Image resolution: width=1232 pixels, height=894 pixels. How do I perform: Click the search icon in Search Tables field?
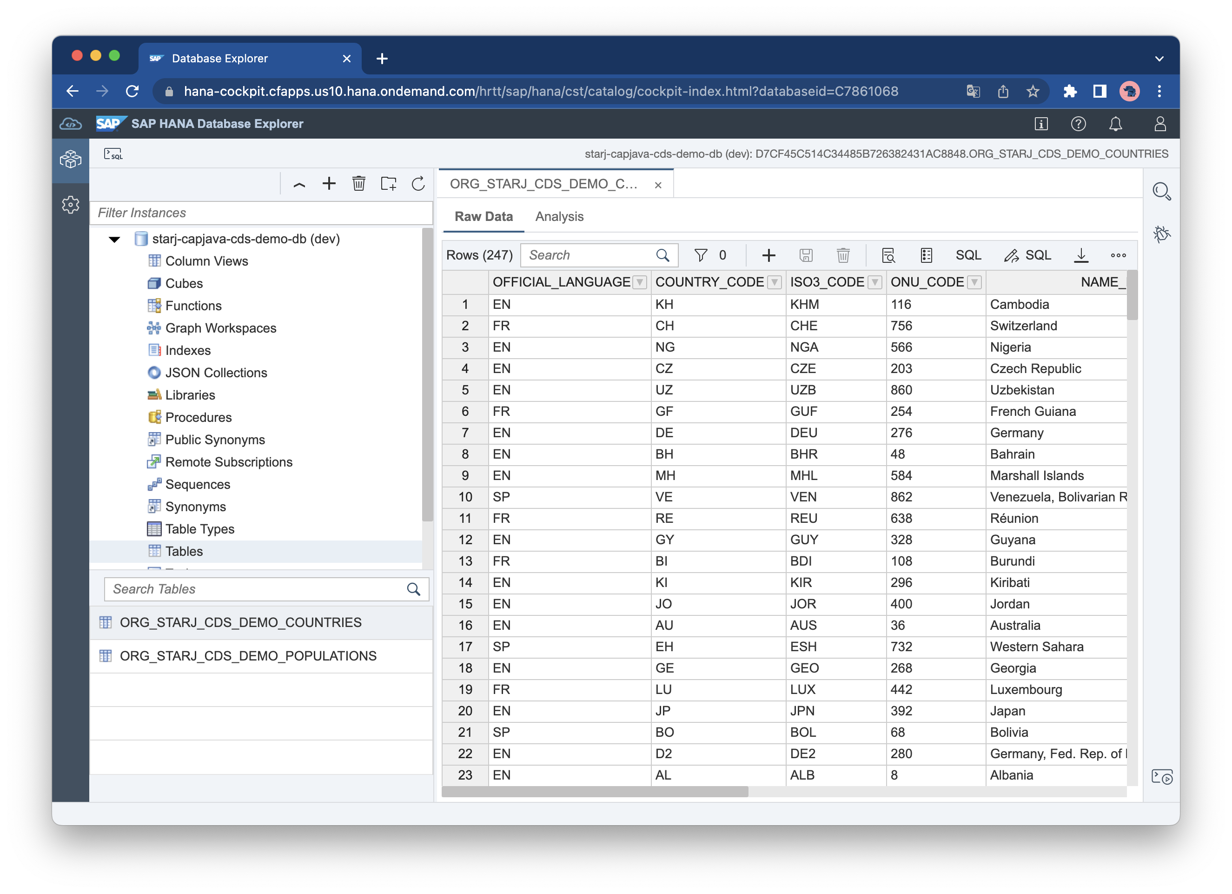coord(413,590)
